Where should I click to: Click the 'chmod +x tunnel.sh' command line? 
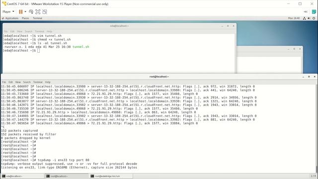(x=37, y=40)
